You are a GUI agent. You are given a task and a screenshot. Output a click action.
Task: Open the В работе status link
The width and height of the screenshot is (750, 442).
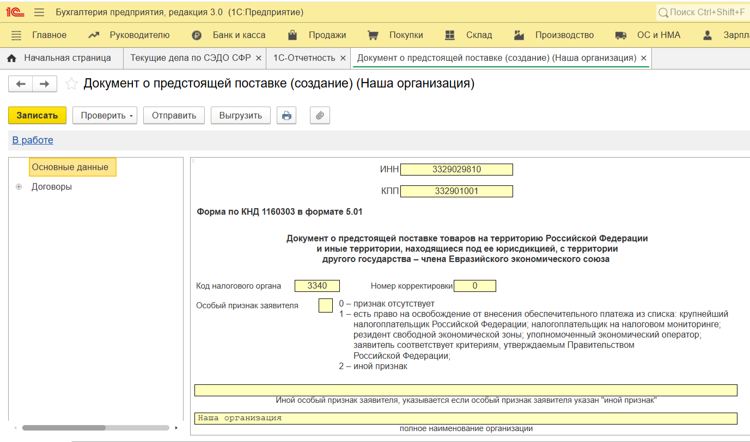[33, 140]
